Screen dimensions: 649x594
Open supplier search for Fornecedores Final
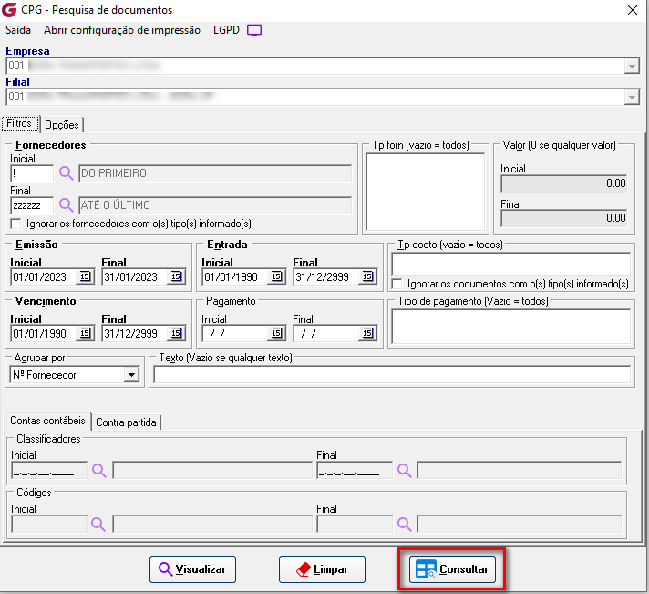coord(67,204)
